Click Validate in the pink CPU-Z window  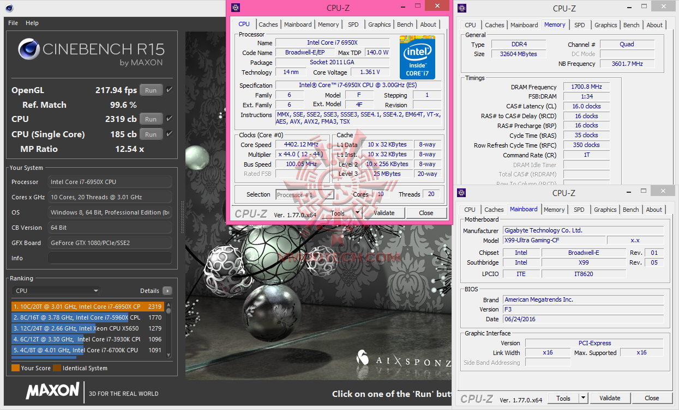pos(384,213)
